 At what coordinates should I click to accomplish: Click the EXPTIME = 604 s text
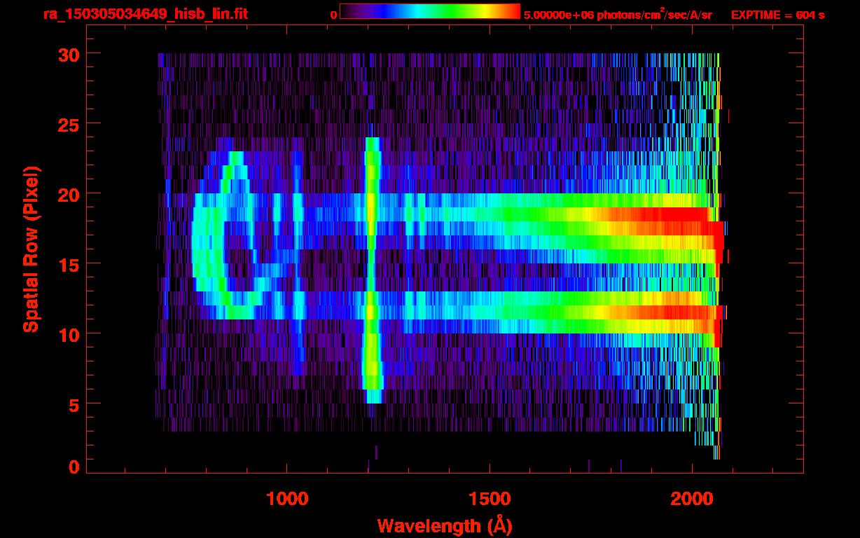pyautogui.click(x=777, y=15)
